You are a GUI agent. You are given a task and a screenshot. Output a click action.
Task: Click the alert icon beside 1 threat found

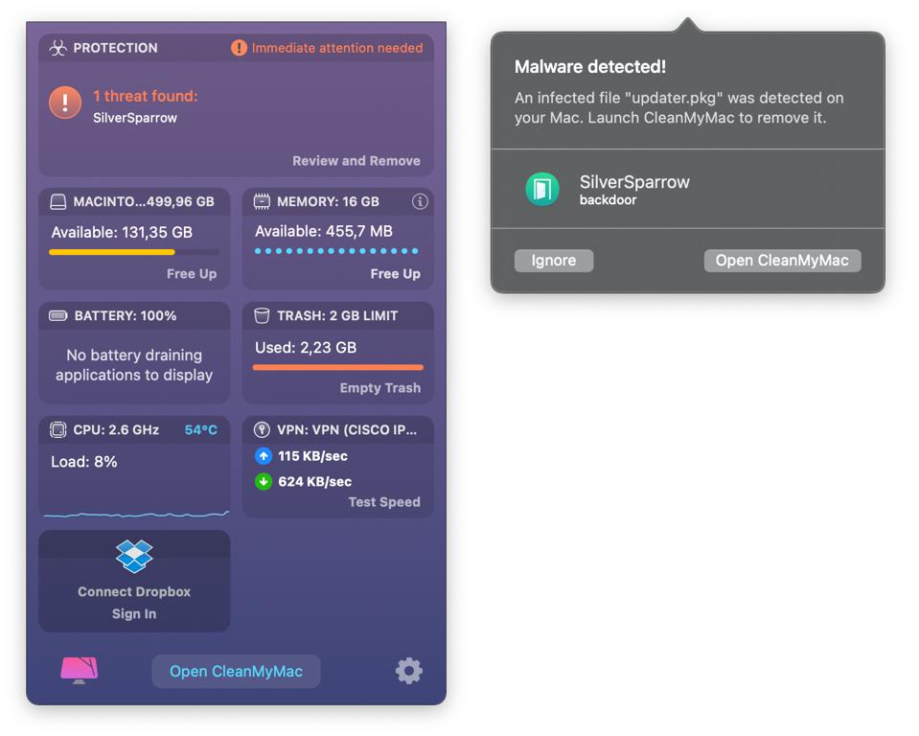[x=62, y=103]
